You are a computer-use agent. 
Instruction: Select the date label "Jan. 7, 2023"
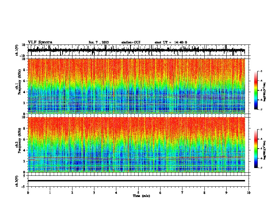click(99, 42)
